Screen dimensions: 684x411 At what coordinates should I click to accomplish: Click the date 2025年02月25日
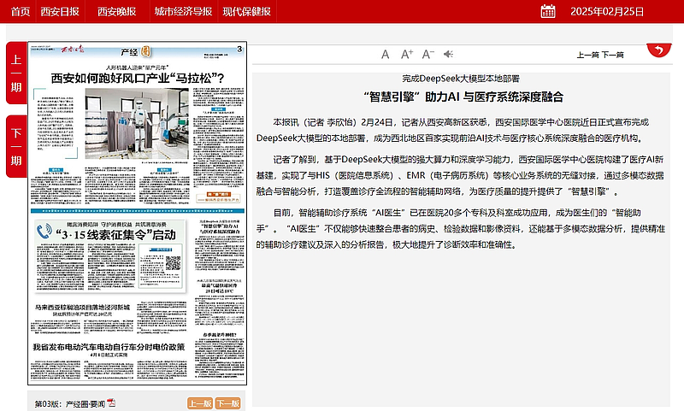[x=607, y=12]
